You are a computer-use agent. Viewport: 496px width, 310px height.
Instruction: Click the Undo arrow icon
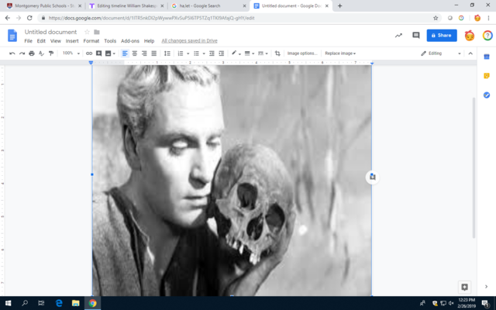tap(12, 53)
